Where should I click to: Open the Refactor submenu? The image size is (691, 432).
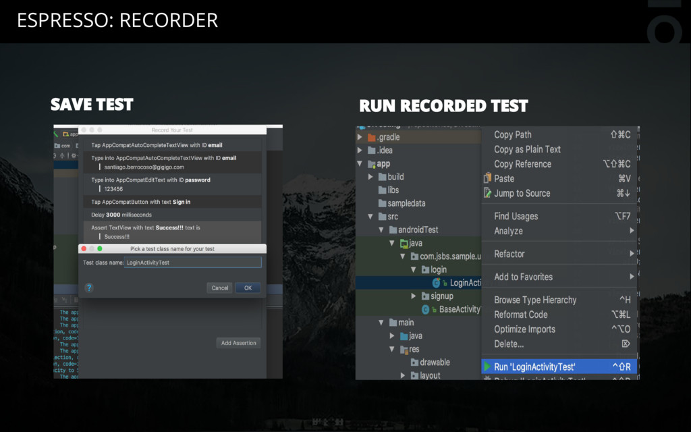click(x=559, y=254)
